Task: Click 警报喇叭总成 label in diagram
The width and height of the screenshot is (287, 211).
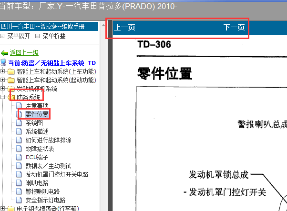Action: (x=262, y=124)
